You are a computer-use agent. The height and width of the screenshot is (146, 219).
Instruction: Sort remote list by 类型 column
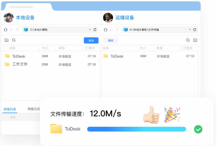coord(159,48)
